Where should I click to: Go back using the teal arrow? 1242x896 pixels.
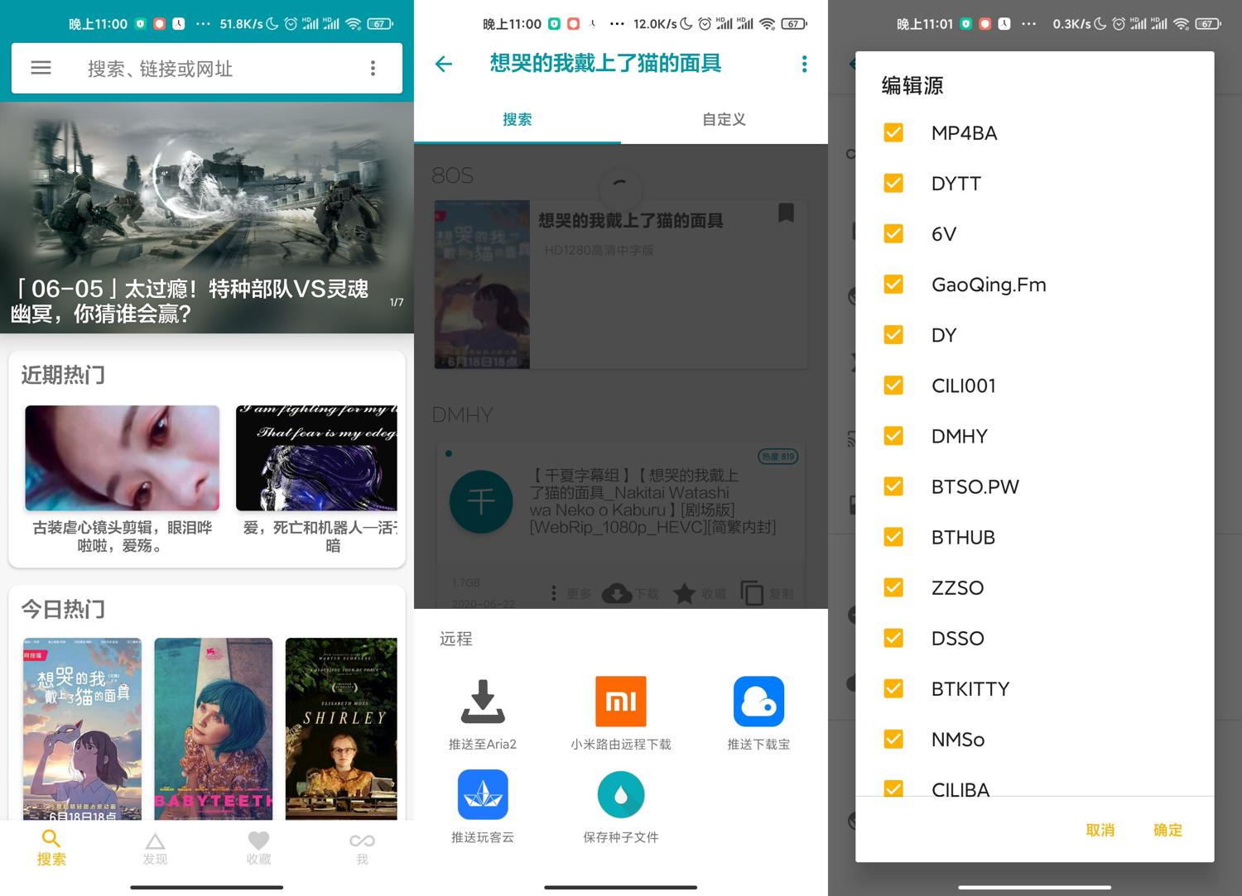tap(444, 64)
